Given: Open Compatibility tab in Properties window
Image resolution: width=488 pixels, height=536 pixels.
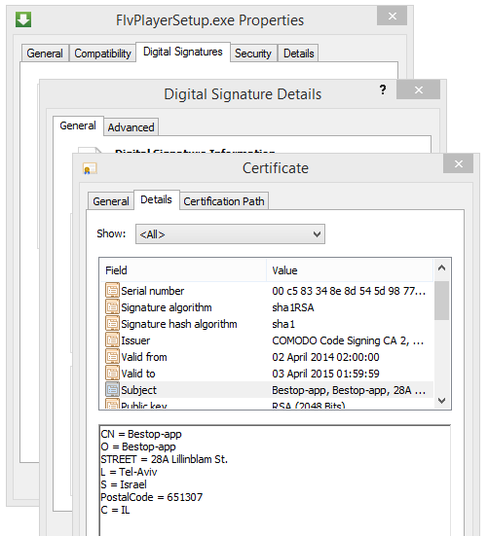Looking at the screenshot, I should [x=102, y=54].
